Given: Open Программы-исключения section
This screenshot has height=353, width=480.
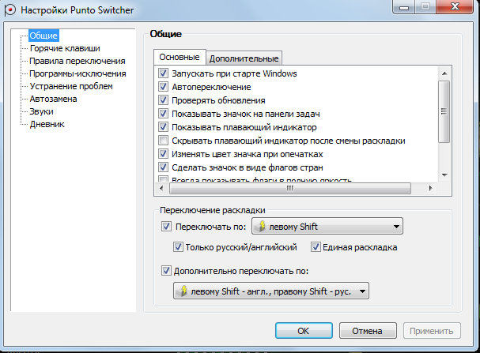Looking at the screenshot, I should 77,73.
